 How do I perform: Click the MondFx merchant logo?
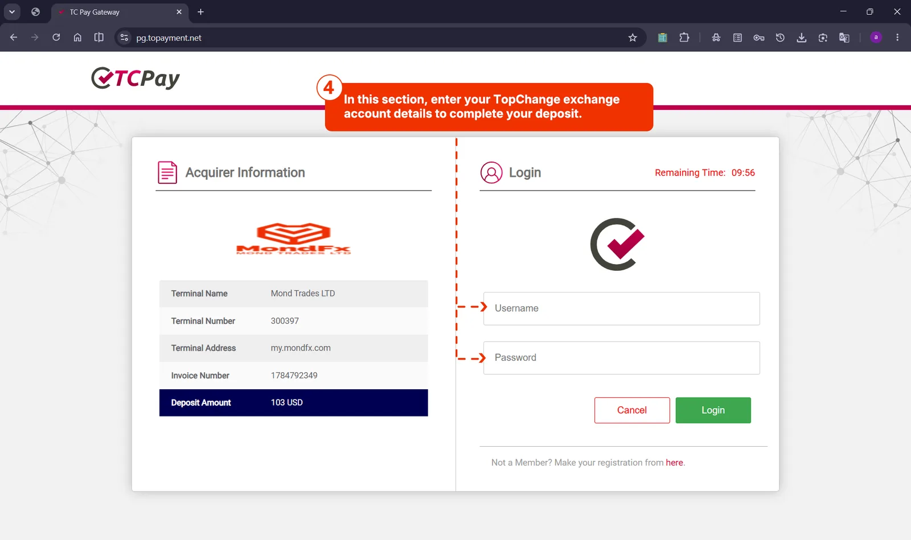pyautogui.click(x=294, y=238)
